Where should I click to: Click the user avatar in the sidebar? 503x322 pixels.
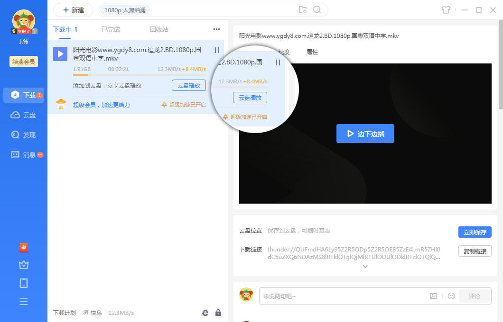pos(23,21)
